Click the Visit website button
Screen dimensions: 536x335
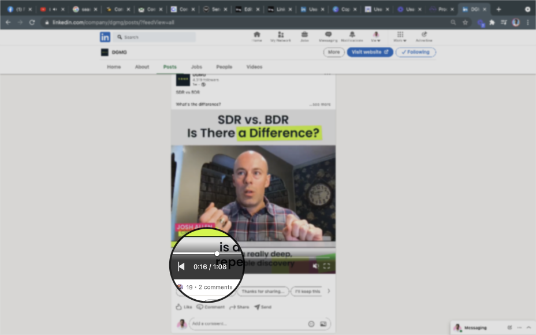pos(370,52)
